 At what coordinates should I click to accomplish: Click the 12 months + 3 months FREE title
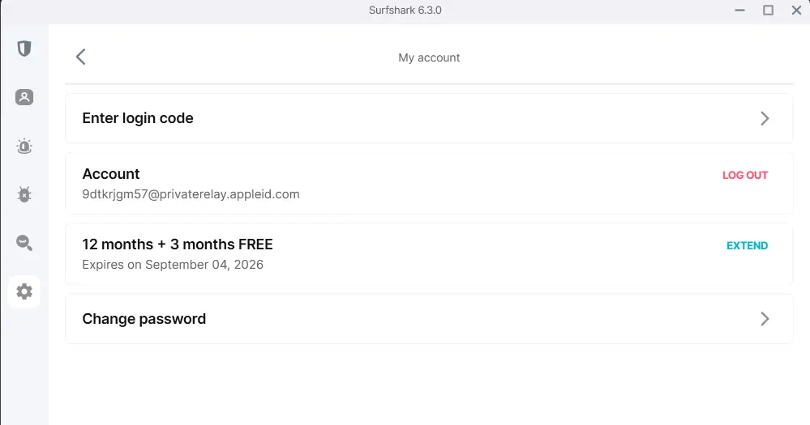coord(178,244)
